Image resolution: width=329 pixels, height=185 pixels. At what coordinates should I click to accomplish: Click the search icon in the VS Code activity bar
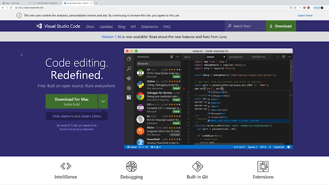tap(129, 68)
